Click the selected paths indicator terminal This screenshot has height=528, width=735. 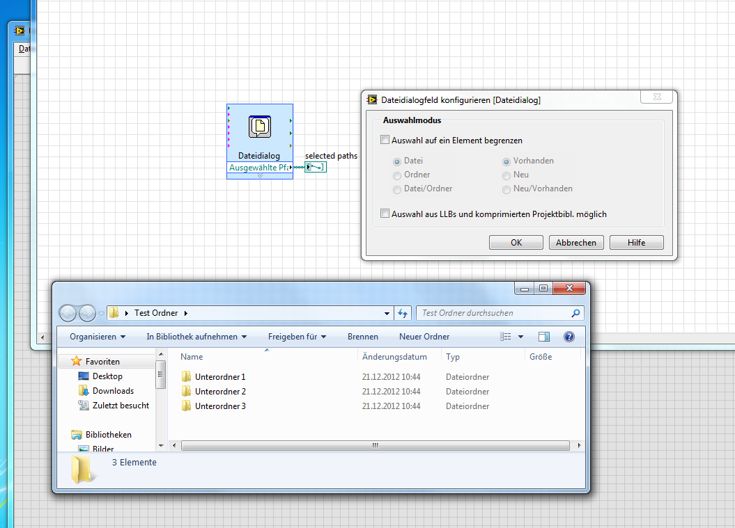(x=316, y=167)
